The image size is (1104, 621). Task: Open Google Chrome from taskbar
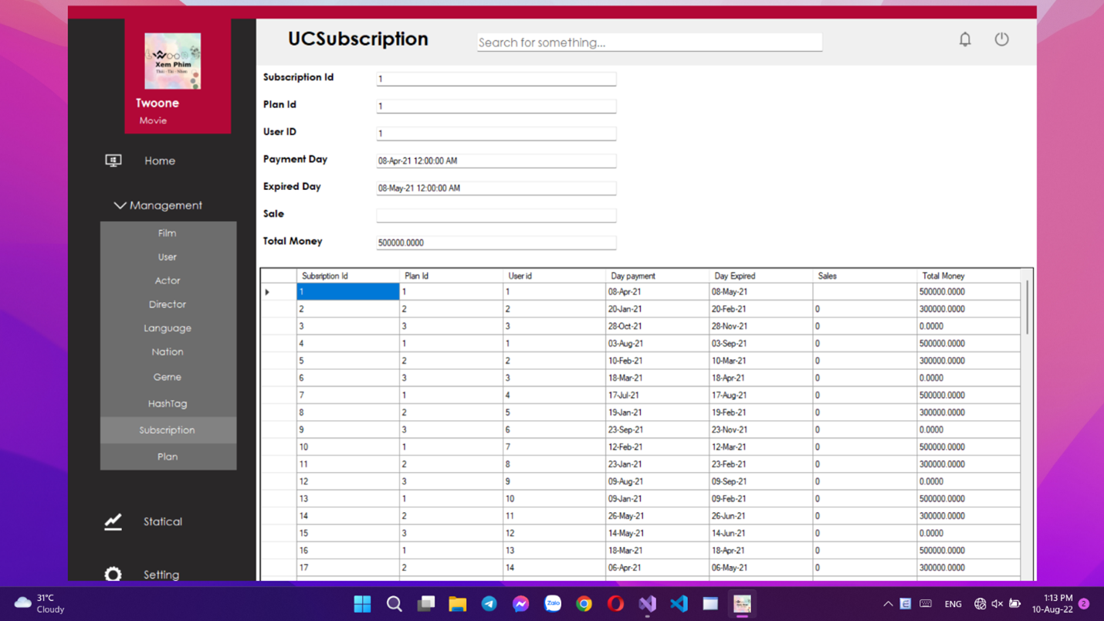(x=584, y=604)
